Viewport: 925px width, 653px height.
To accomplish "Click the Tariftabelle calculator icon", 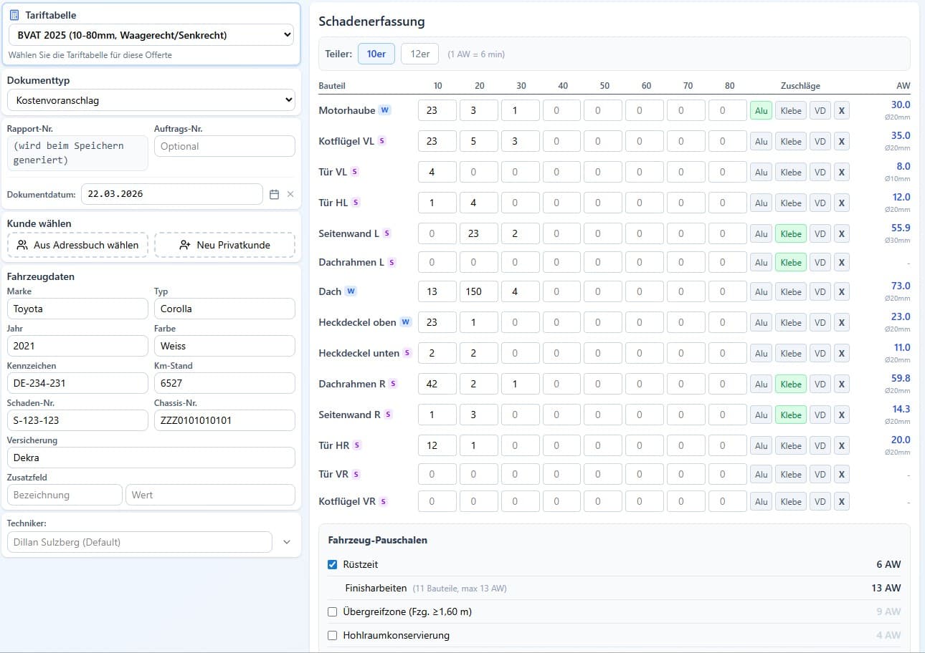I will pos(14,15).
